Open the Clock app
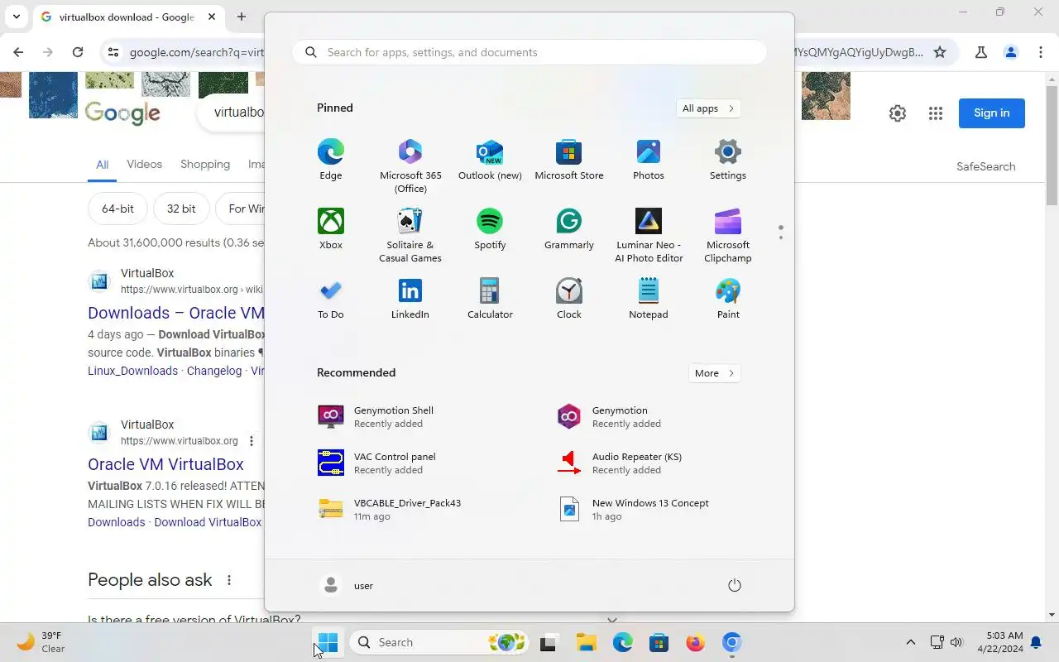 tap(569, 299)
